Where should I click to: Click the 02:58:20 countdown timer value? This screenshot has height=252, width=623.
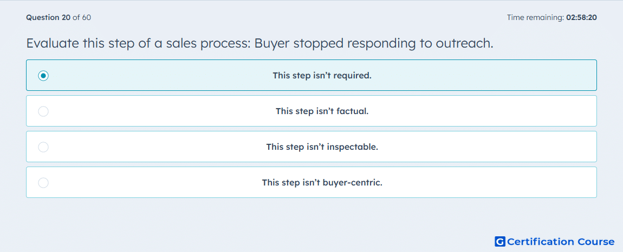coord(581,17)
